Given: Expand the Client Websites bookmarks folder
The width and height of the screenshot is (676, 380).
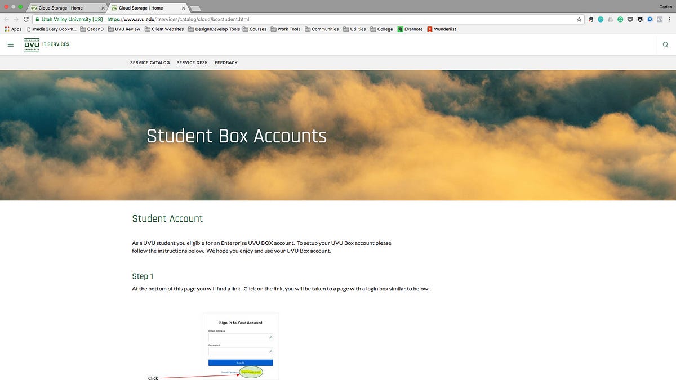Looking at the screenshot, I should [164, 29].
